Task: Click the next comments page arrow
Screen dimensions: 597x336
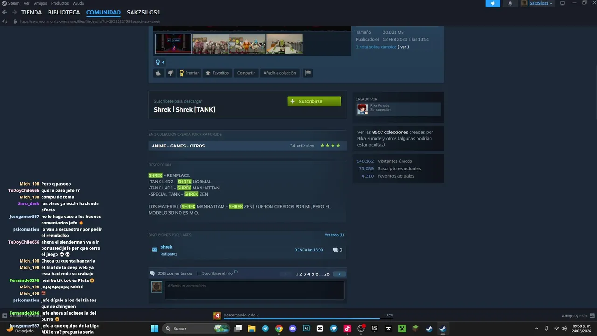Action: [x=339, y=274]
